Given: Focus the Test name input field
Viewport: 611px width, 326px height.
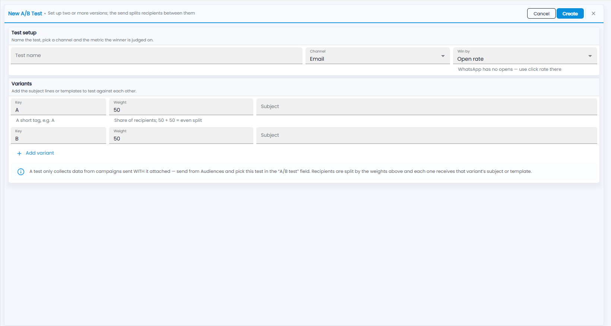Looking at the screenshot, I should point(156,56).
